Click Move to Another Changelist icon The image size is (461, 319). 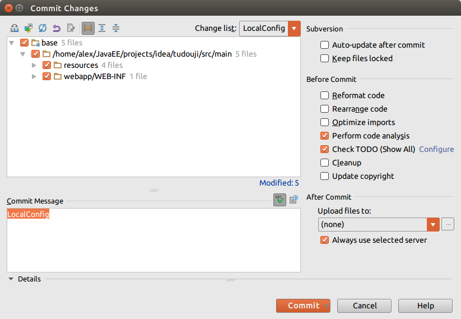pyautogui.click(x=29, y=28)
